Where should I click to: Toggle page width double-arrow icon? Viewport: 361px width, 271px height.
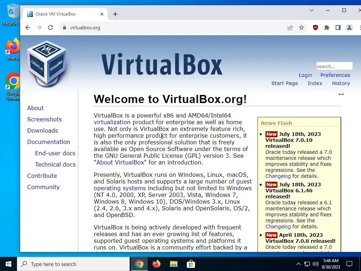tap(341, 94)
